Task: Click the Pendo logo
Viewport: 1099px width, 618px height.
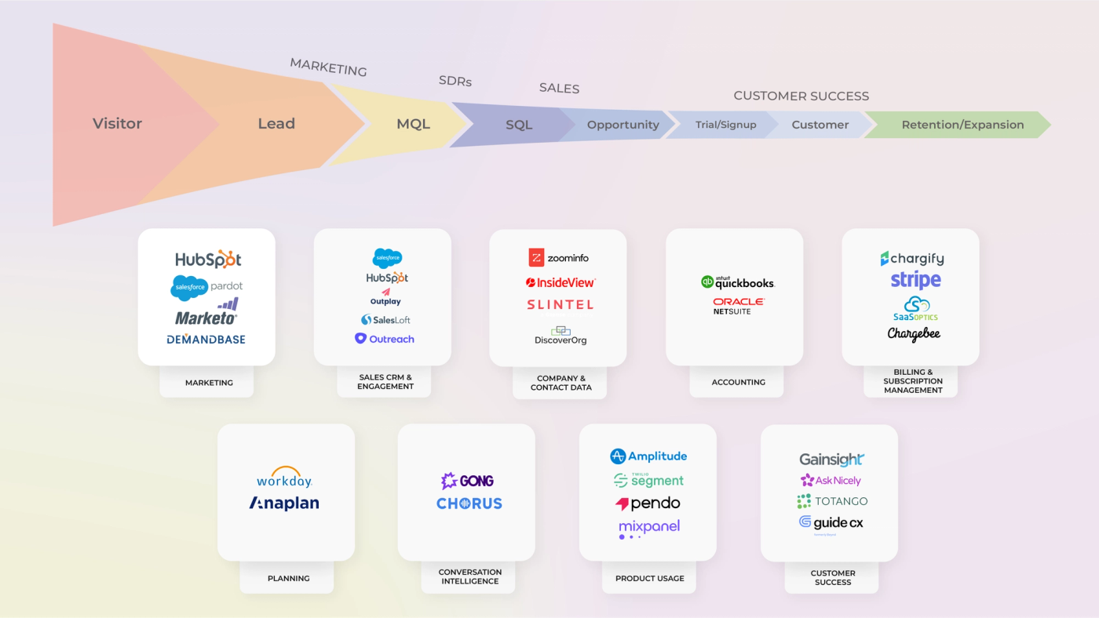Action: pos(648,503)
